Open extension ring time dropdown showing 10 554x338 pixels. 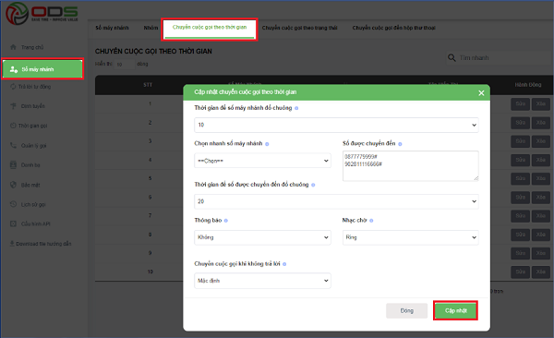pos(336,125)
